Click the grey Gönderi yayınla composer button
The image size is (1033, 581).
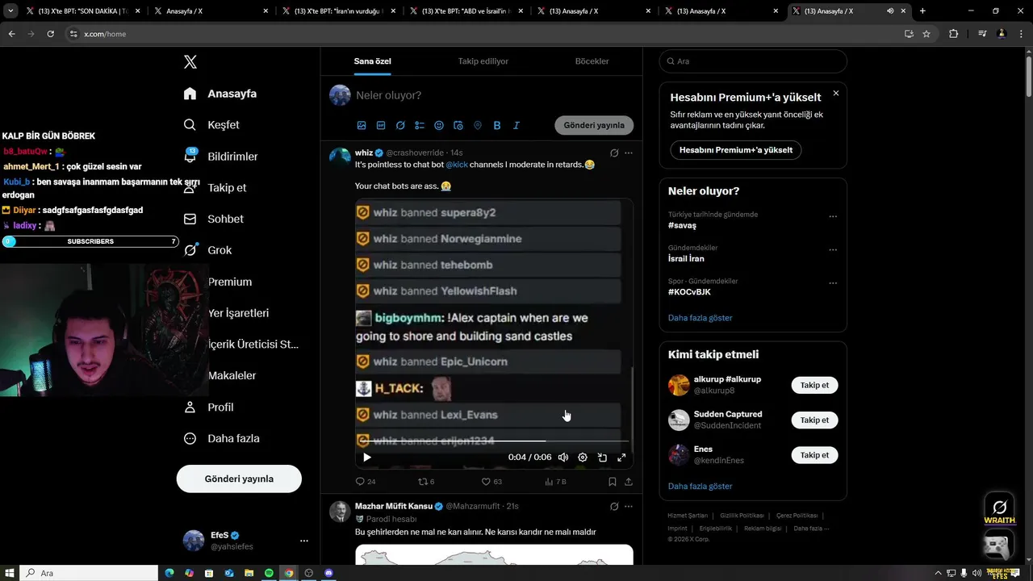click(594, 125)
